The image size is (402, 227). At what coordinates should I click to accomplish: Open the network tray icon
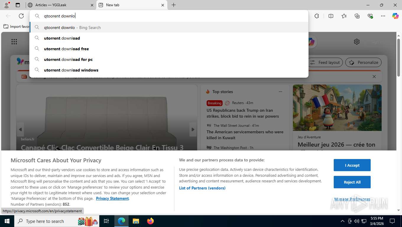point(364,221)
